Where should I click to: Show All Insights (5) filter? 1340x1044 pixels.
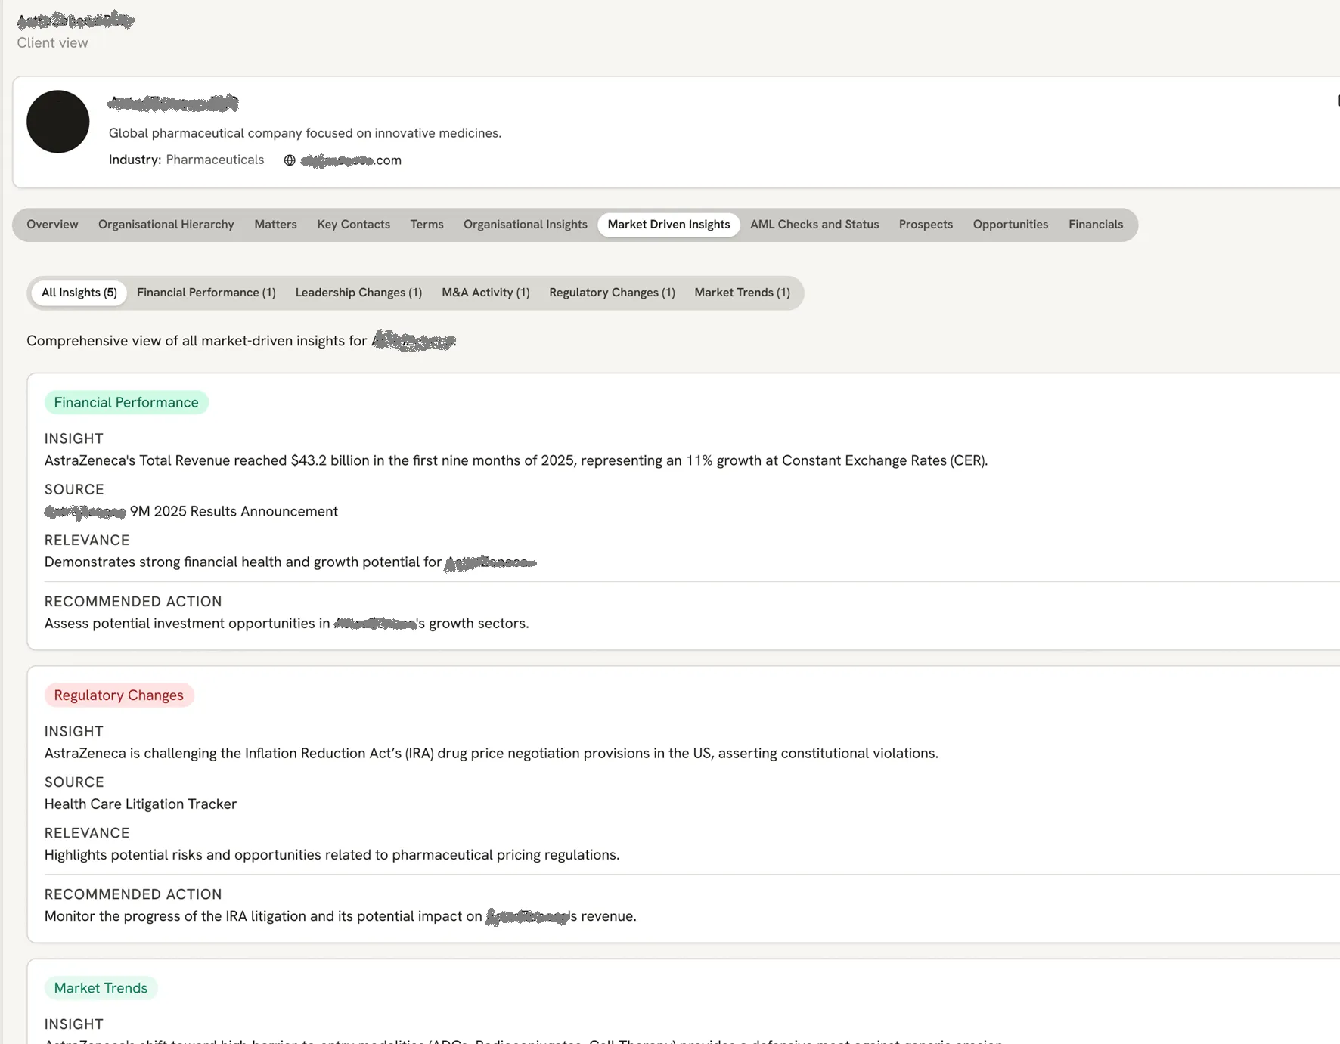point(79,293)
